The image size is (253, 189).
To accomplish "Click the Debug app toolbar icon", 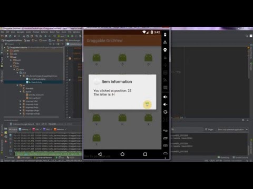I will 72,36.
